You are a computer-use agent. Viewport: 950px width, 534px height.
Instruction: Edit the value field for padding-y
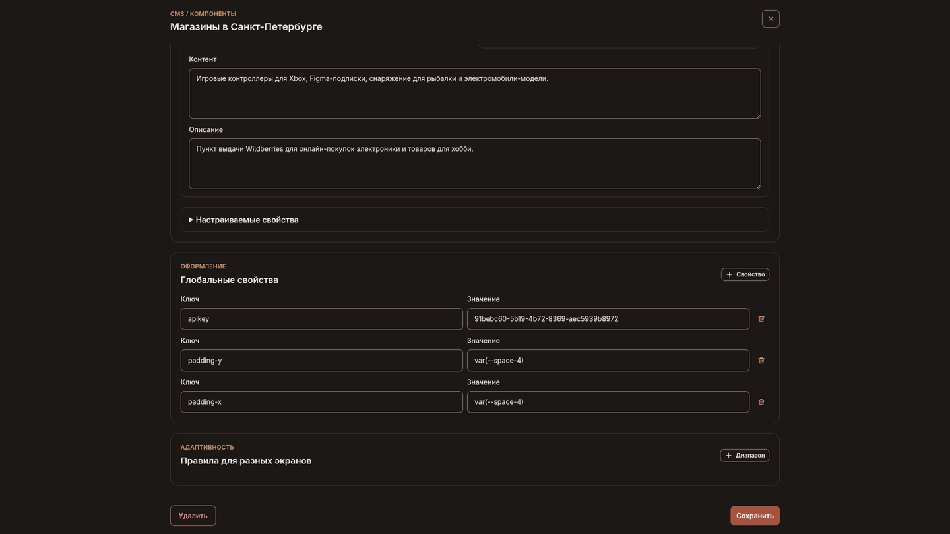click(x=608, y=361)
